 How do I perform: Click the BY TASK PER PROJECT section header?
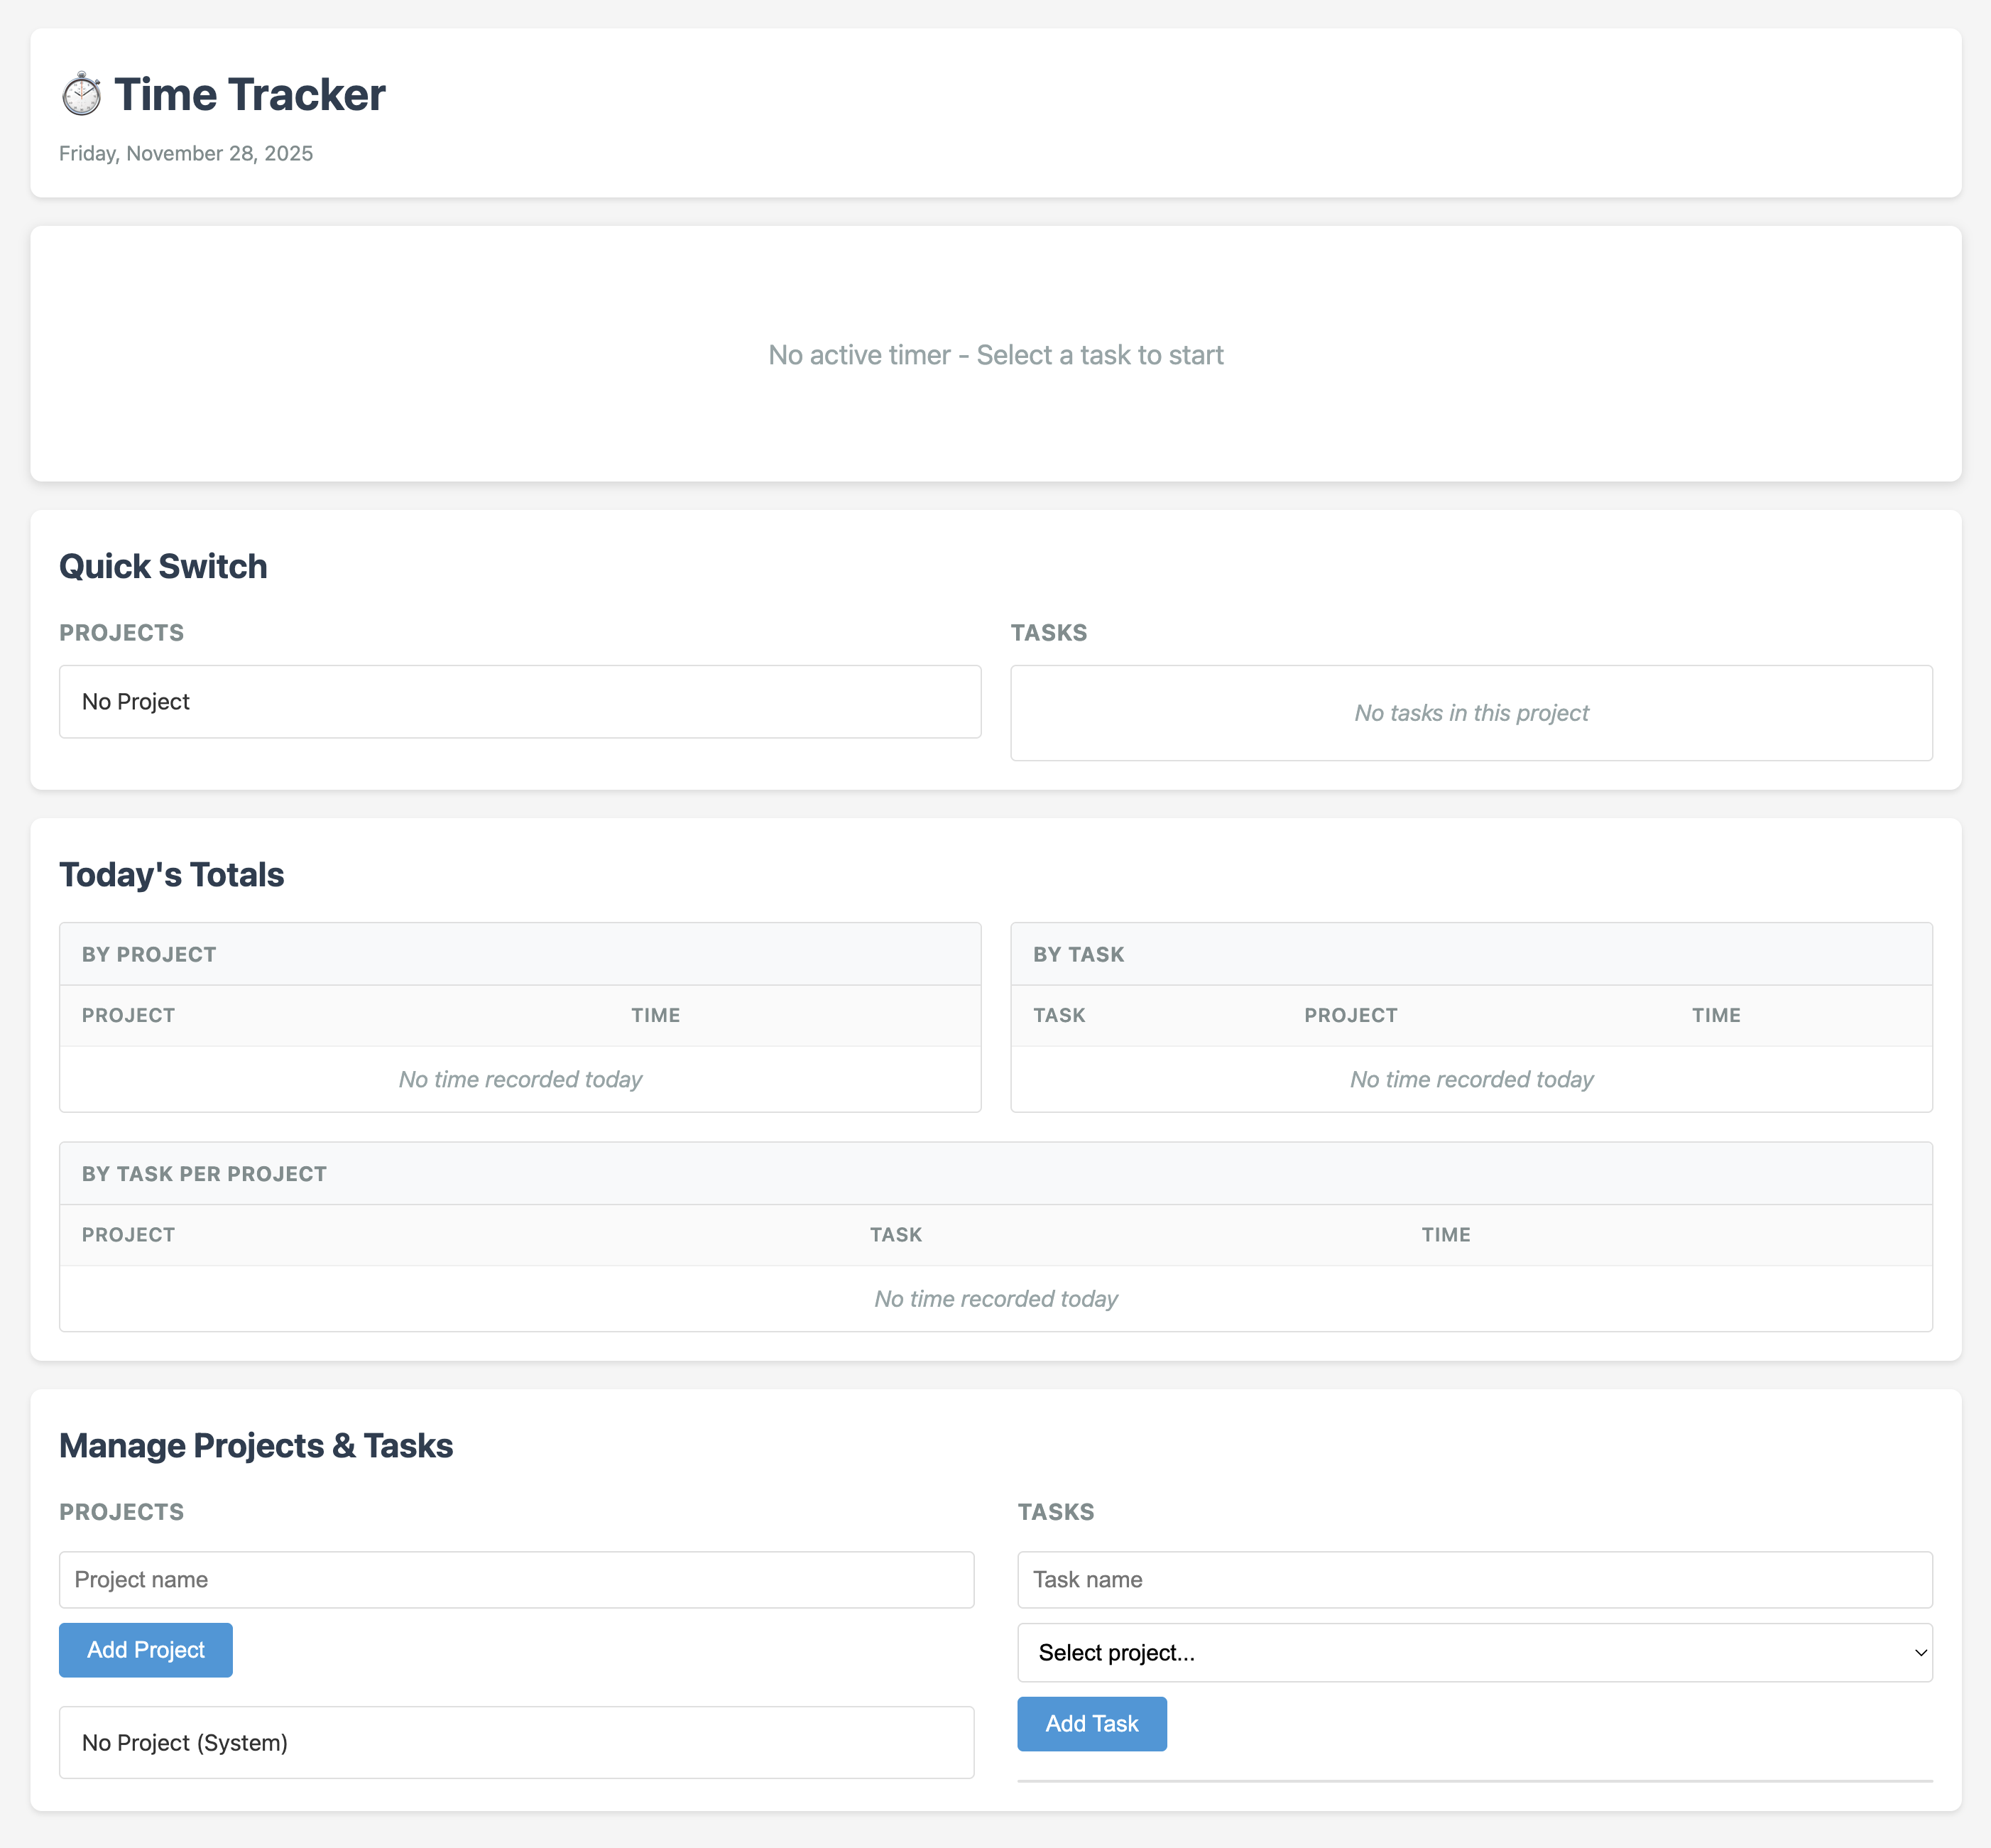point(204,1173)
